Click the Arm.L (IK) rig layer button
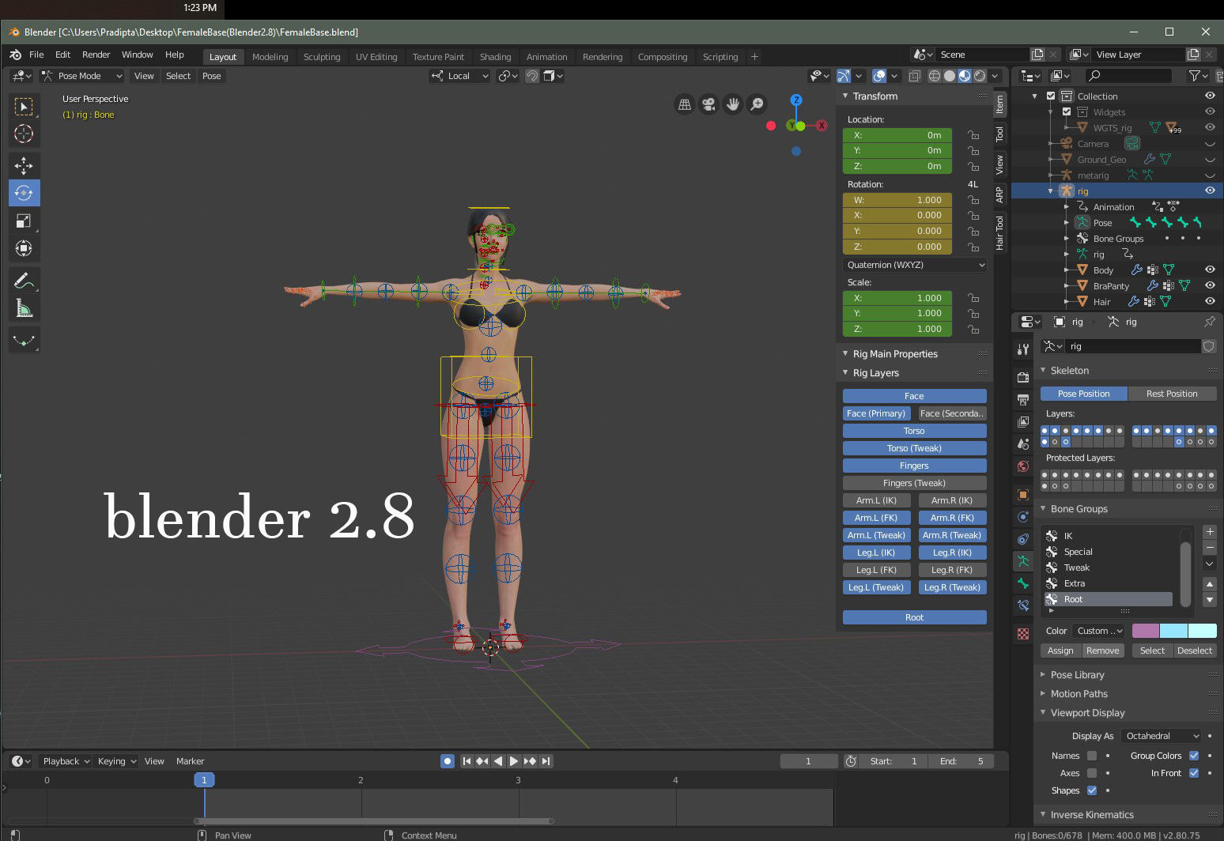The width and height of the screenshot is (1224, 841). coord(876,500)
